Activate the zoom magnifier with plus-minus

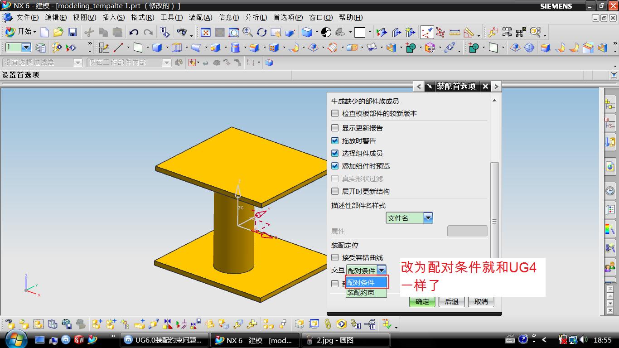tap(247, 32)
